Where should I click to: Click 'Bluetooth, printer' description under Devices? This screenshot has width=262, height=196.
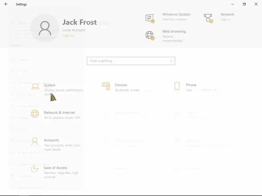[127, 90]
